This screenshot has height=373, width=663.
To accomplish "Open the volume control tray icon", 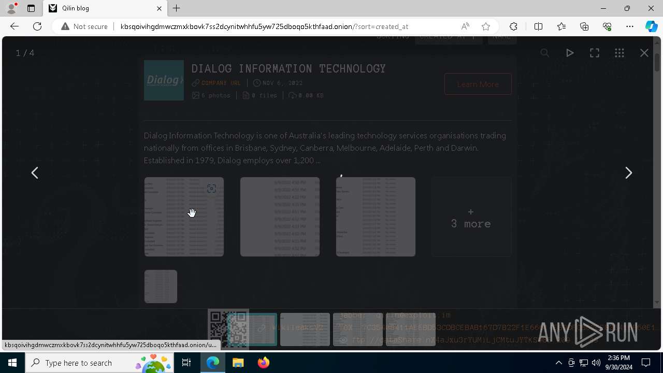I will [x=596, y=363].
